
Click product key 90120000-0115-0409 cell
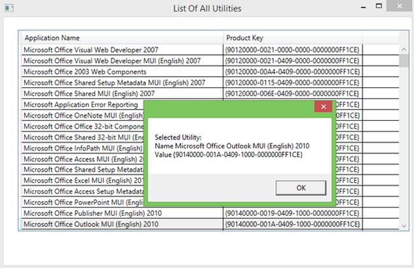click(293, 83)
